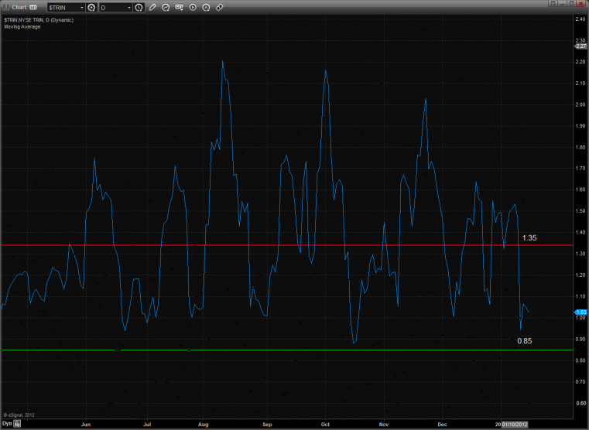
Task: Click the Jun label on time axis
Action: pyautogui.click(x=86, y=425)
